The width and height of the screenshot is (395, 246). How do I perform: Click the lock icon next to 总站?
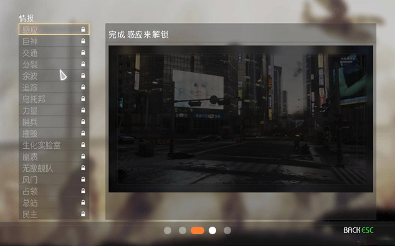point(83,202)
